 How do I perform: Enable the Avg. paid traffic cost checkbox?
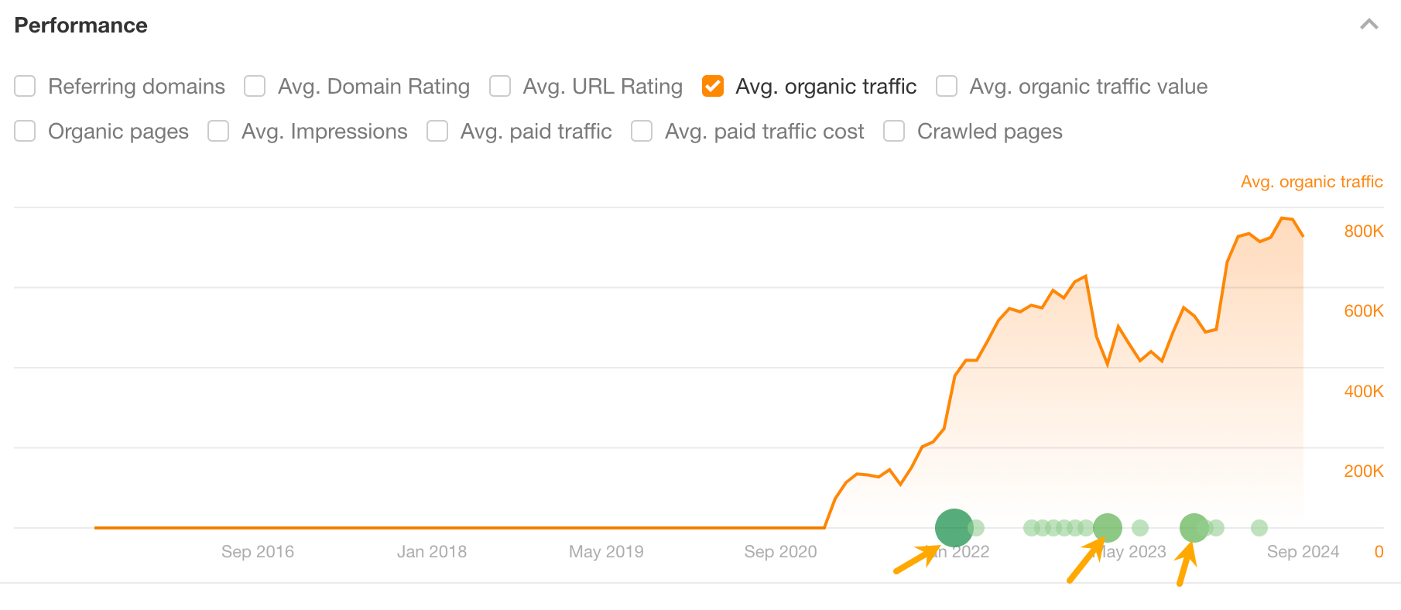coord(642,131)
